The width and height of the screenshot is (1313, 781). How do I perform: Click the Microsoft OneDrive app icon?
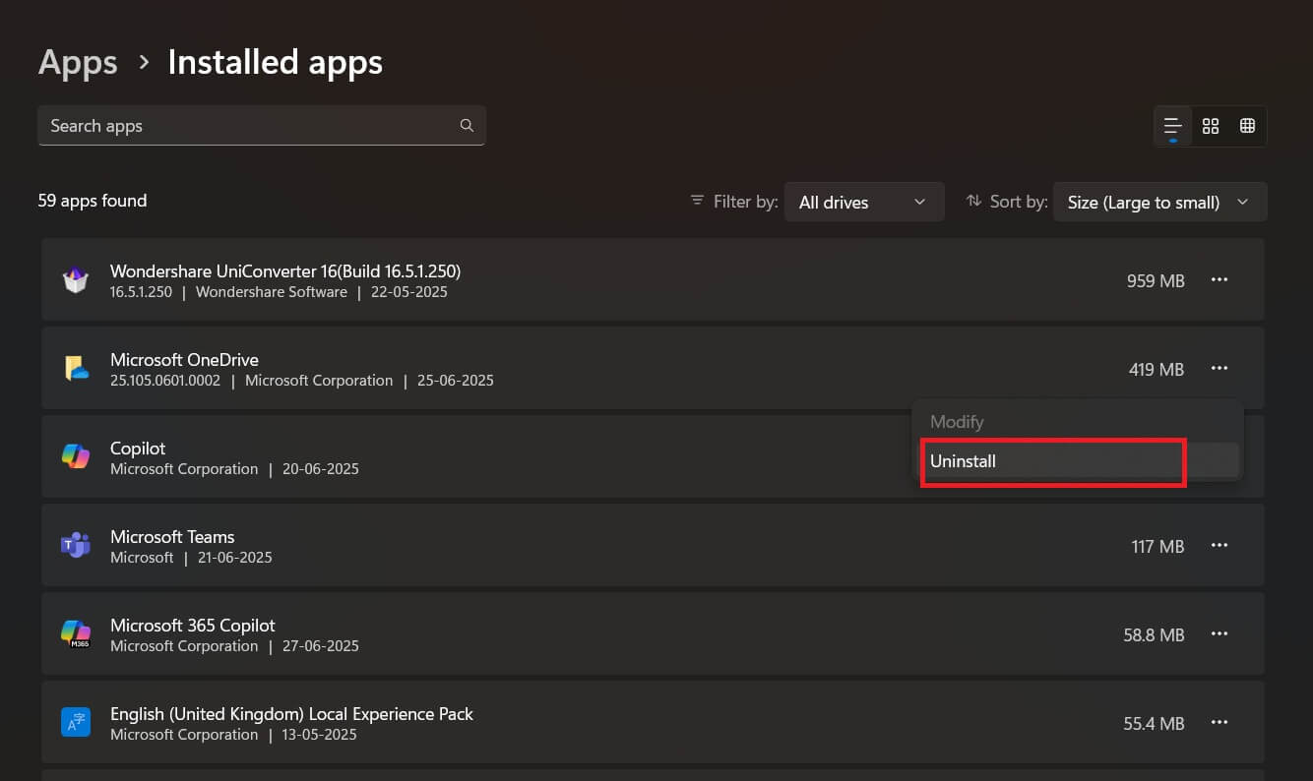(x=76, y=368)
